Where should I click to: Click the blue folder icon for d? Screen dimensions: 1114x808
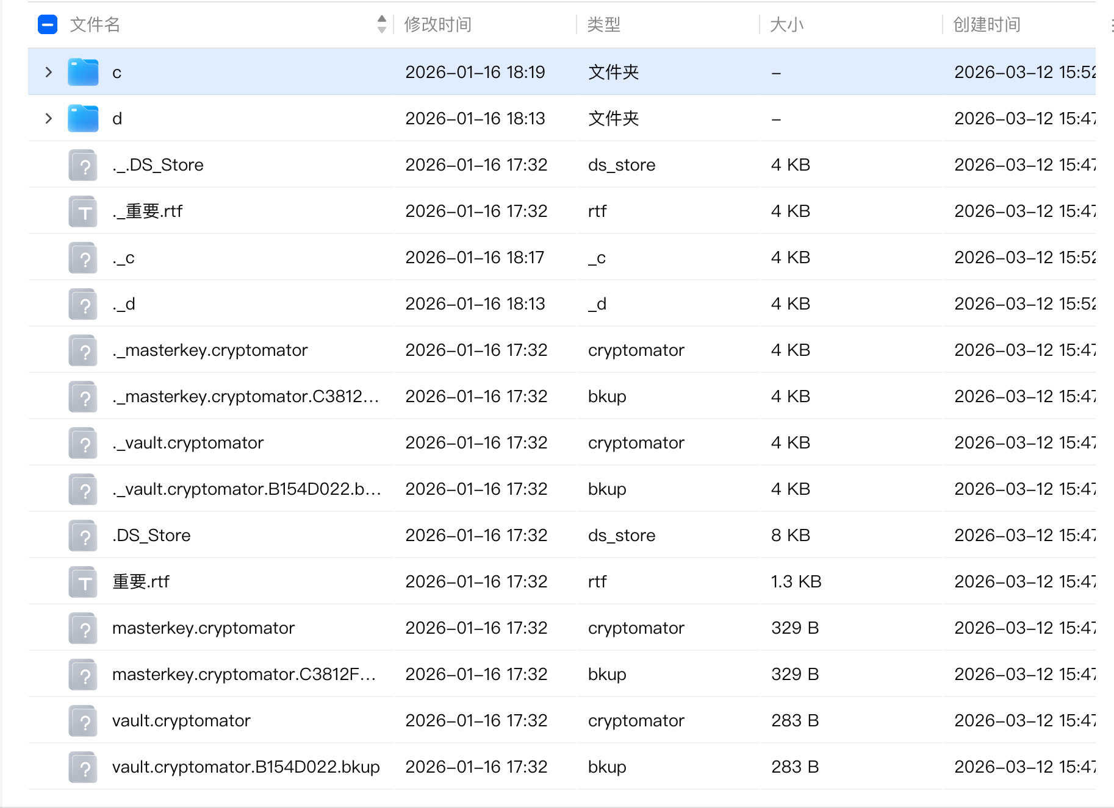pyautogui.click(x=83, y=118)
